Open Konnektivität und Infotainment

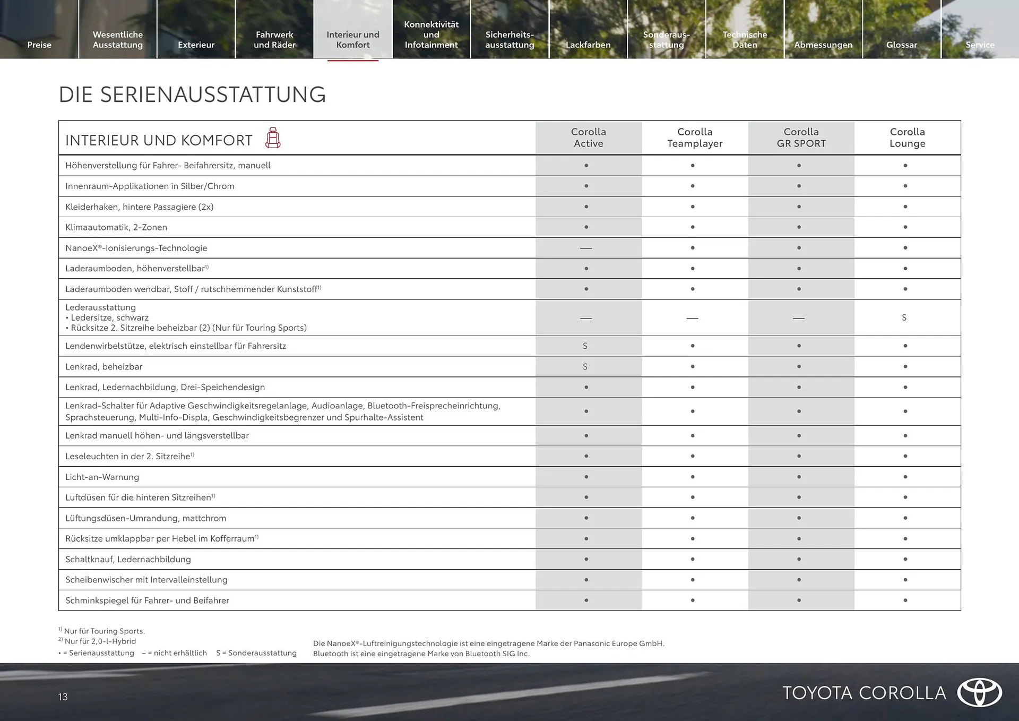click(x=431, y=34)
